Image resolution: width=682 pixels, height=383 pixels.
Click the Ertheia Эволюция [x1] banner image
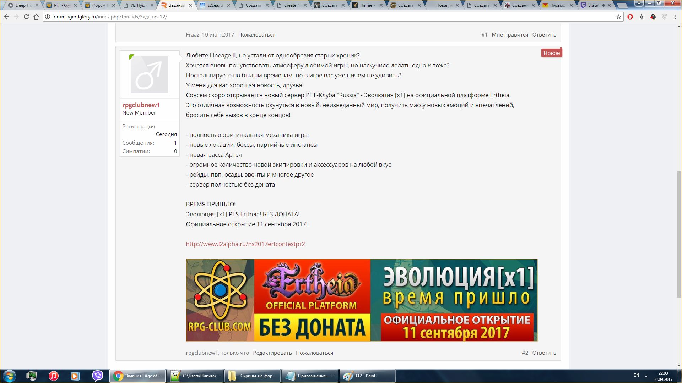coord(362,300)
